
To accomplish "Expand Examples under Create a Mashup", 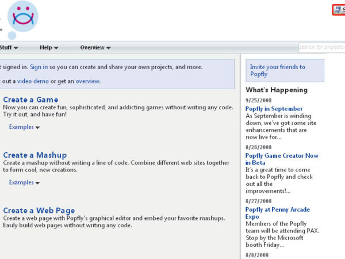I will pos(24,182).
